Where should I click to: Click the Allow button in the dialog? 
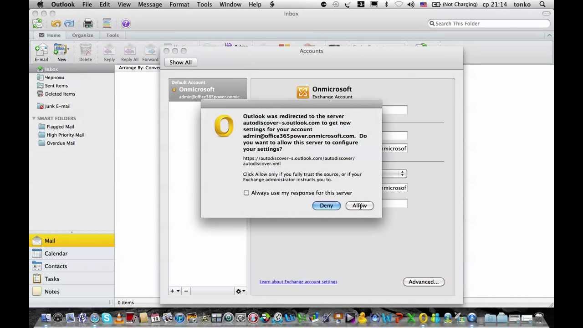click(359, 205)
